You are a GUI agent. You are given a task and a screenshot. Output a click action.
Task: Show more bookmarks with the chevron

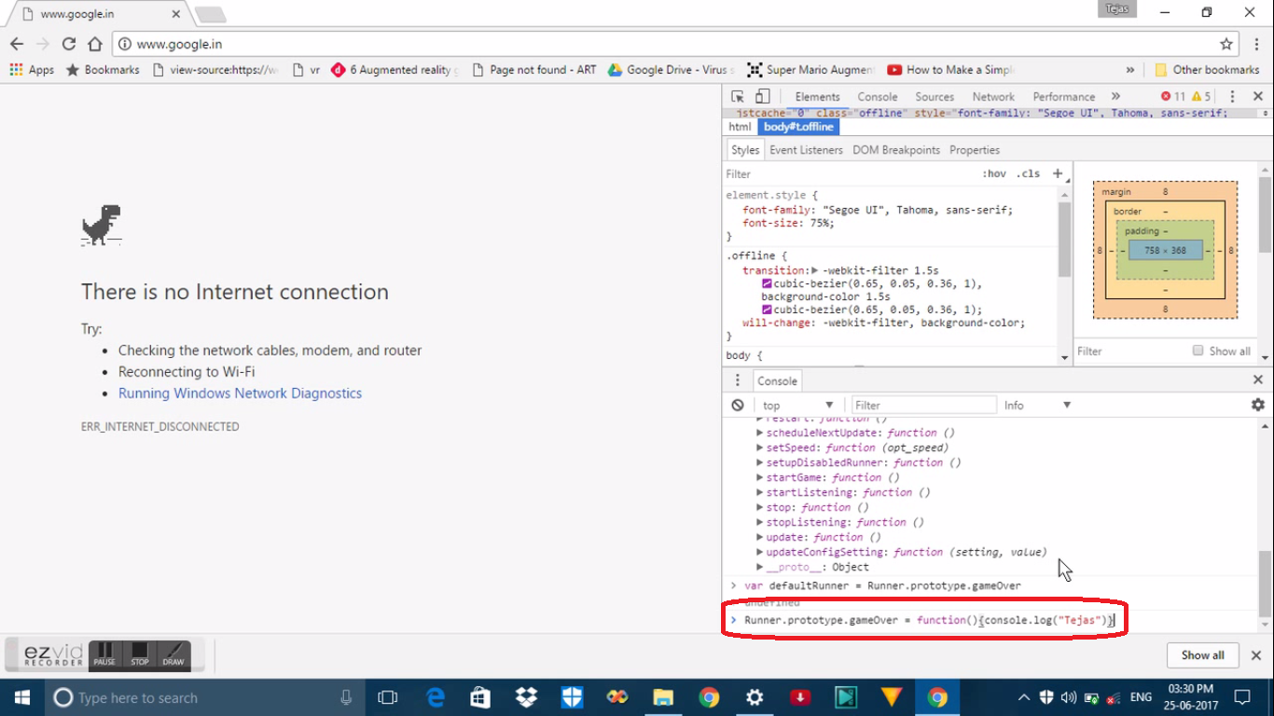(1130, 70)
